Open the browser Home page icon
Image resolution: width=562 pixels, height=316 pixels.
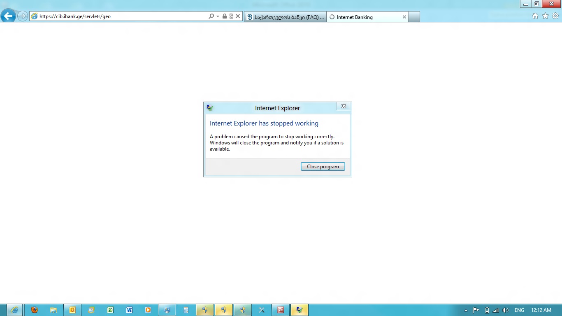tap(535, 16)
